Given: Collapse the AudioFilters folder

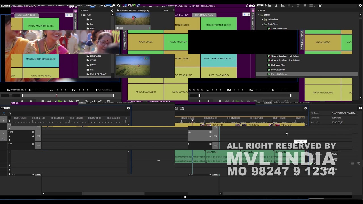Looking at the screenshot, I should (262, 24).
